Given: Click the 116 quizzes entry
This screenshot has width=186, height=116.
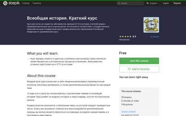Looking at the screenshot, I should 127,105.
